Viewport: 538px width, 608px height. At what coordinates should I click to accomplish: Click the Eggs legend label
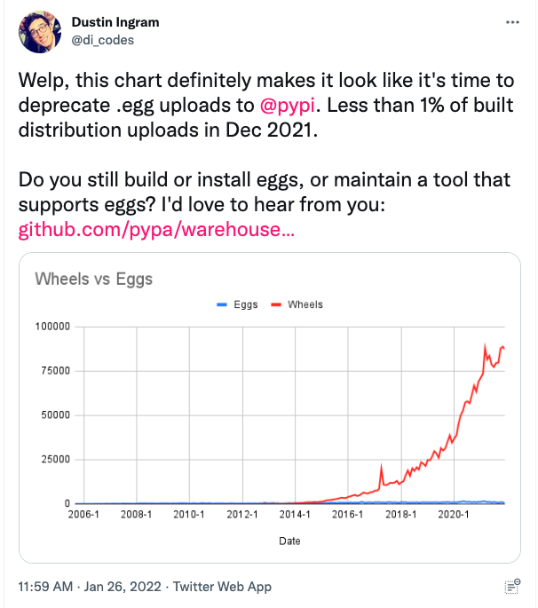point(246,304)
